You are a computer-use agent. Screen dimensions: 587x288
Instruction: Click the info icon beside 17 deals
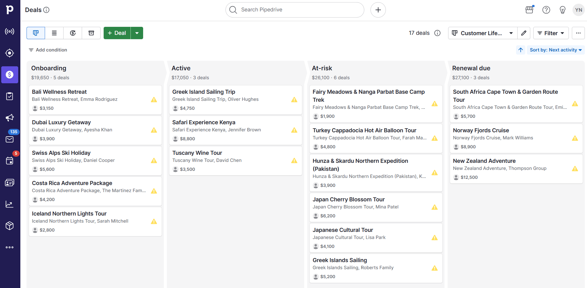pyautogui.click(x=437, y=33)
